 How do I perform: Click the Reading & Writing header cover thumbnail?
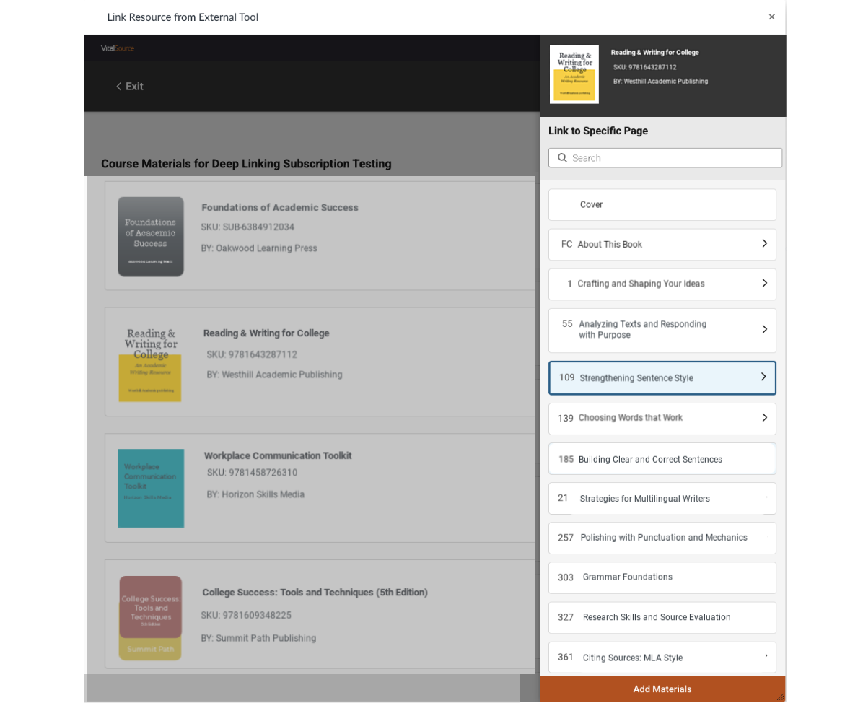tap(574, 74)
